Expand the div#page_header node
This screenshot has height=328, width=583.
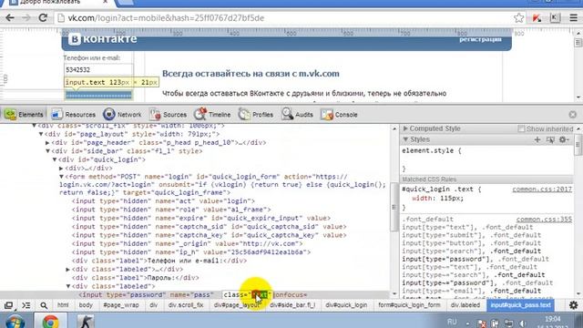coord(47,142)
